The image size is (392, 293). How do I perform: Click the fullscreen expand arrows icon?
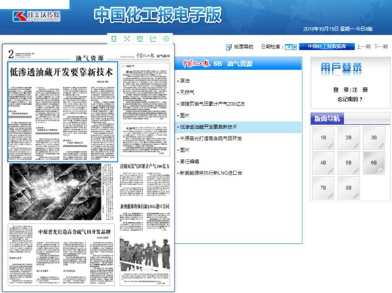click(127, 39)
